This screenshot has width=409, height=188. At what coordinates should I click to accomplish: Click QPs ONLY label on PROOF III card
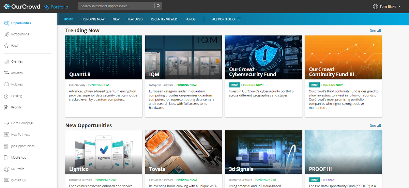[x=328, y=180]
